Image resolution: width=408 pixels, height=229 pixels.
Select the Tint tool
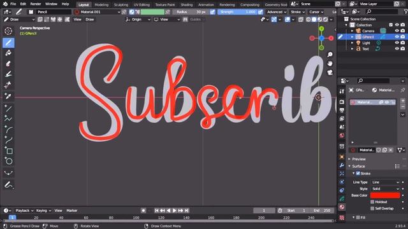click(8, 74)
